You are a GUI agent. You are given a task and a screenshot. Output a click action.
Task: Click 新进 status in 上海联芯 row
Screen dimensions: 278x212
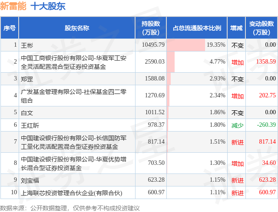click(238, 193)
